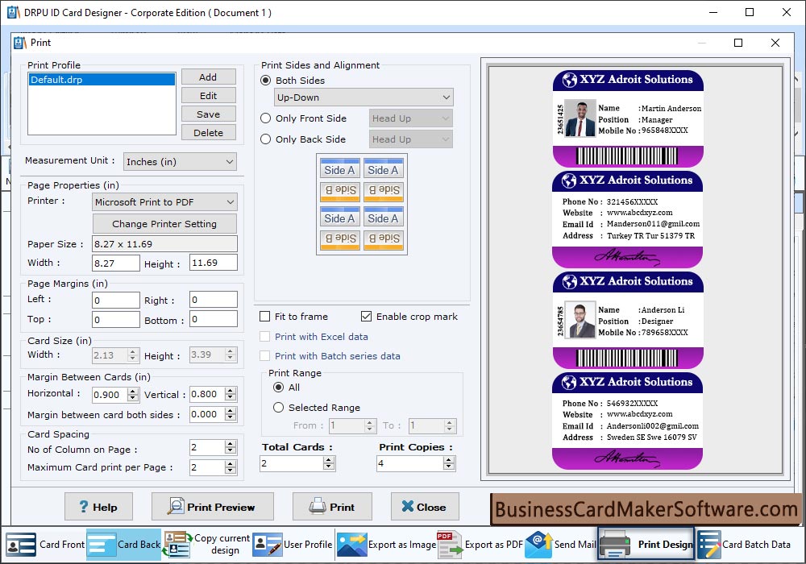The image size is (806, 564).
Task: Select Default.drp profile in list
Action: click(x=102, y=80)
